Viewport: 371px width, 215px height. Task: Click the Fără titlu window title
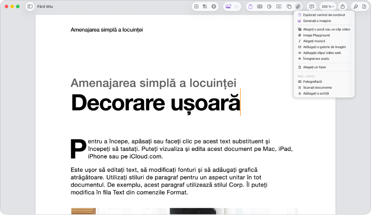coord(45,7)
